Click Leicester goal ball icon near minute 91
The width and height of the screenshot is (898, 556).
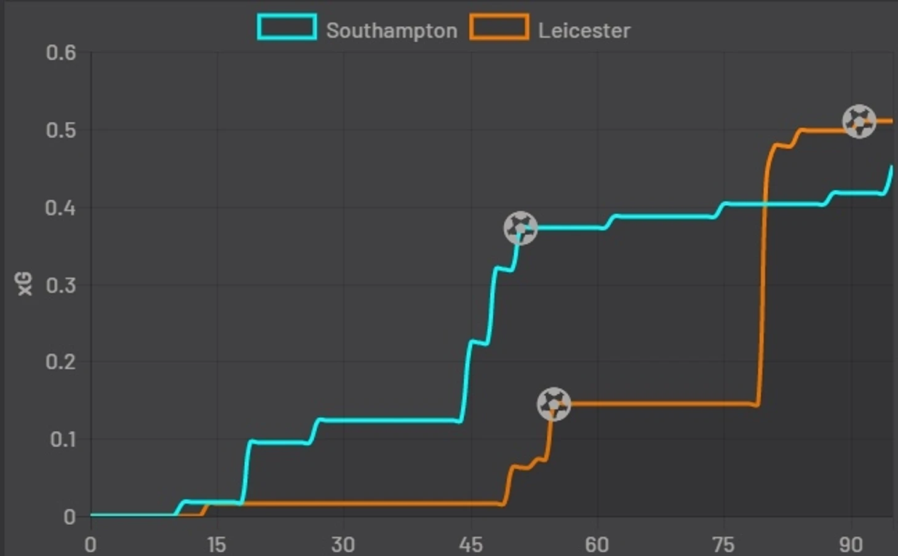(859, 121)
